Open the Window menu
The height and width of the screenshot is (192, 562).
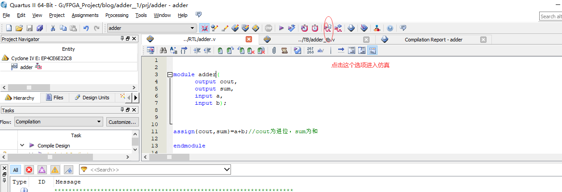(162, 15)
